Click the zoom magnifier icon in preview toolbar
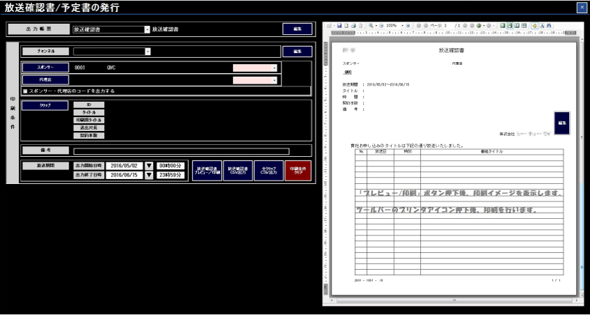The width and height of the screenshot is (590, 315). click(371, 26)
